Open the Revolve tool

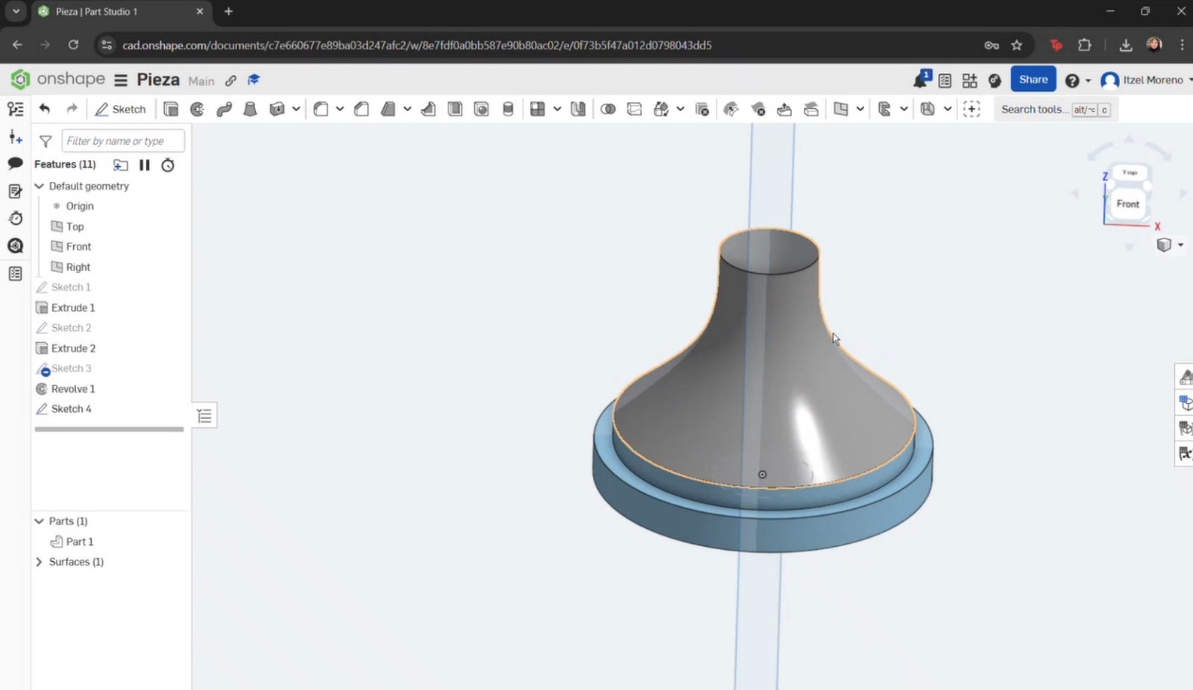coord(197,109)
